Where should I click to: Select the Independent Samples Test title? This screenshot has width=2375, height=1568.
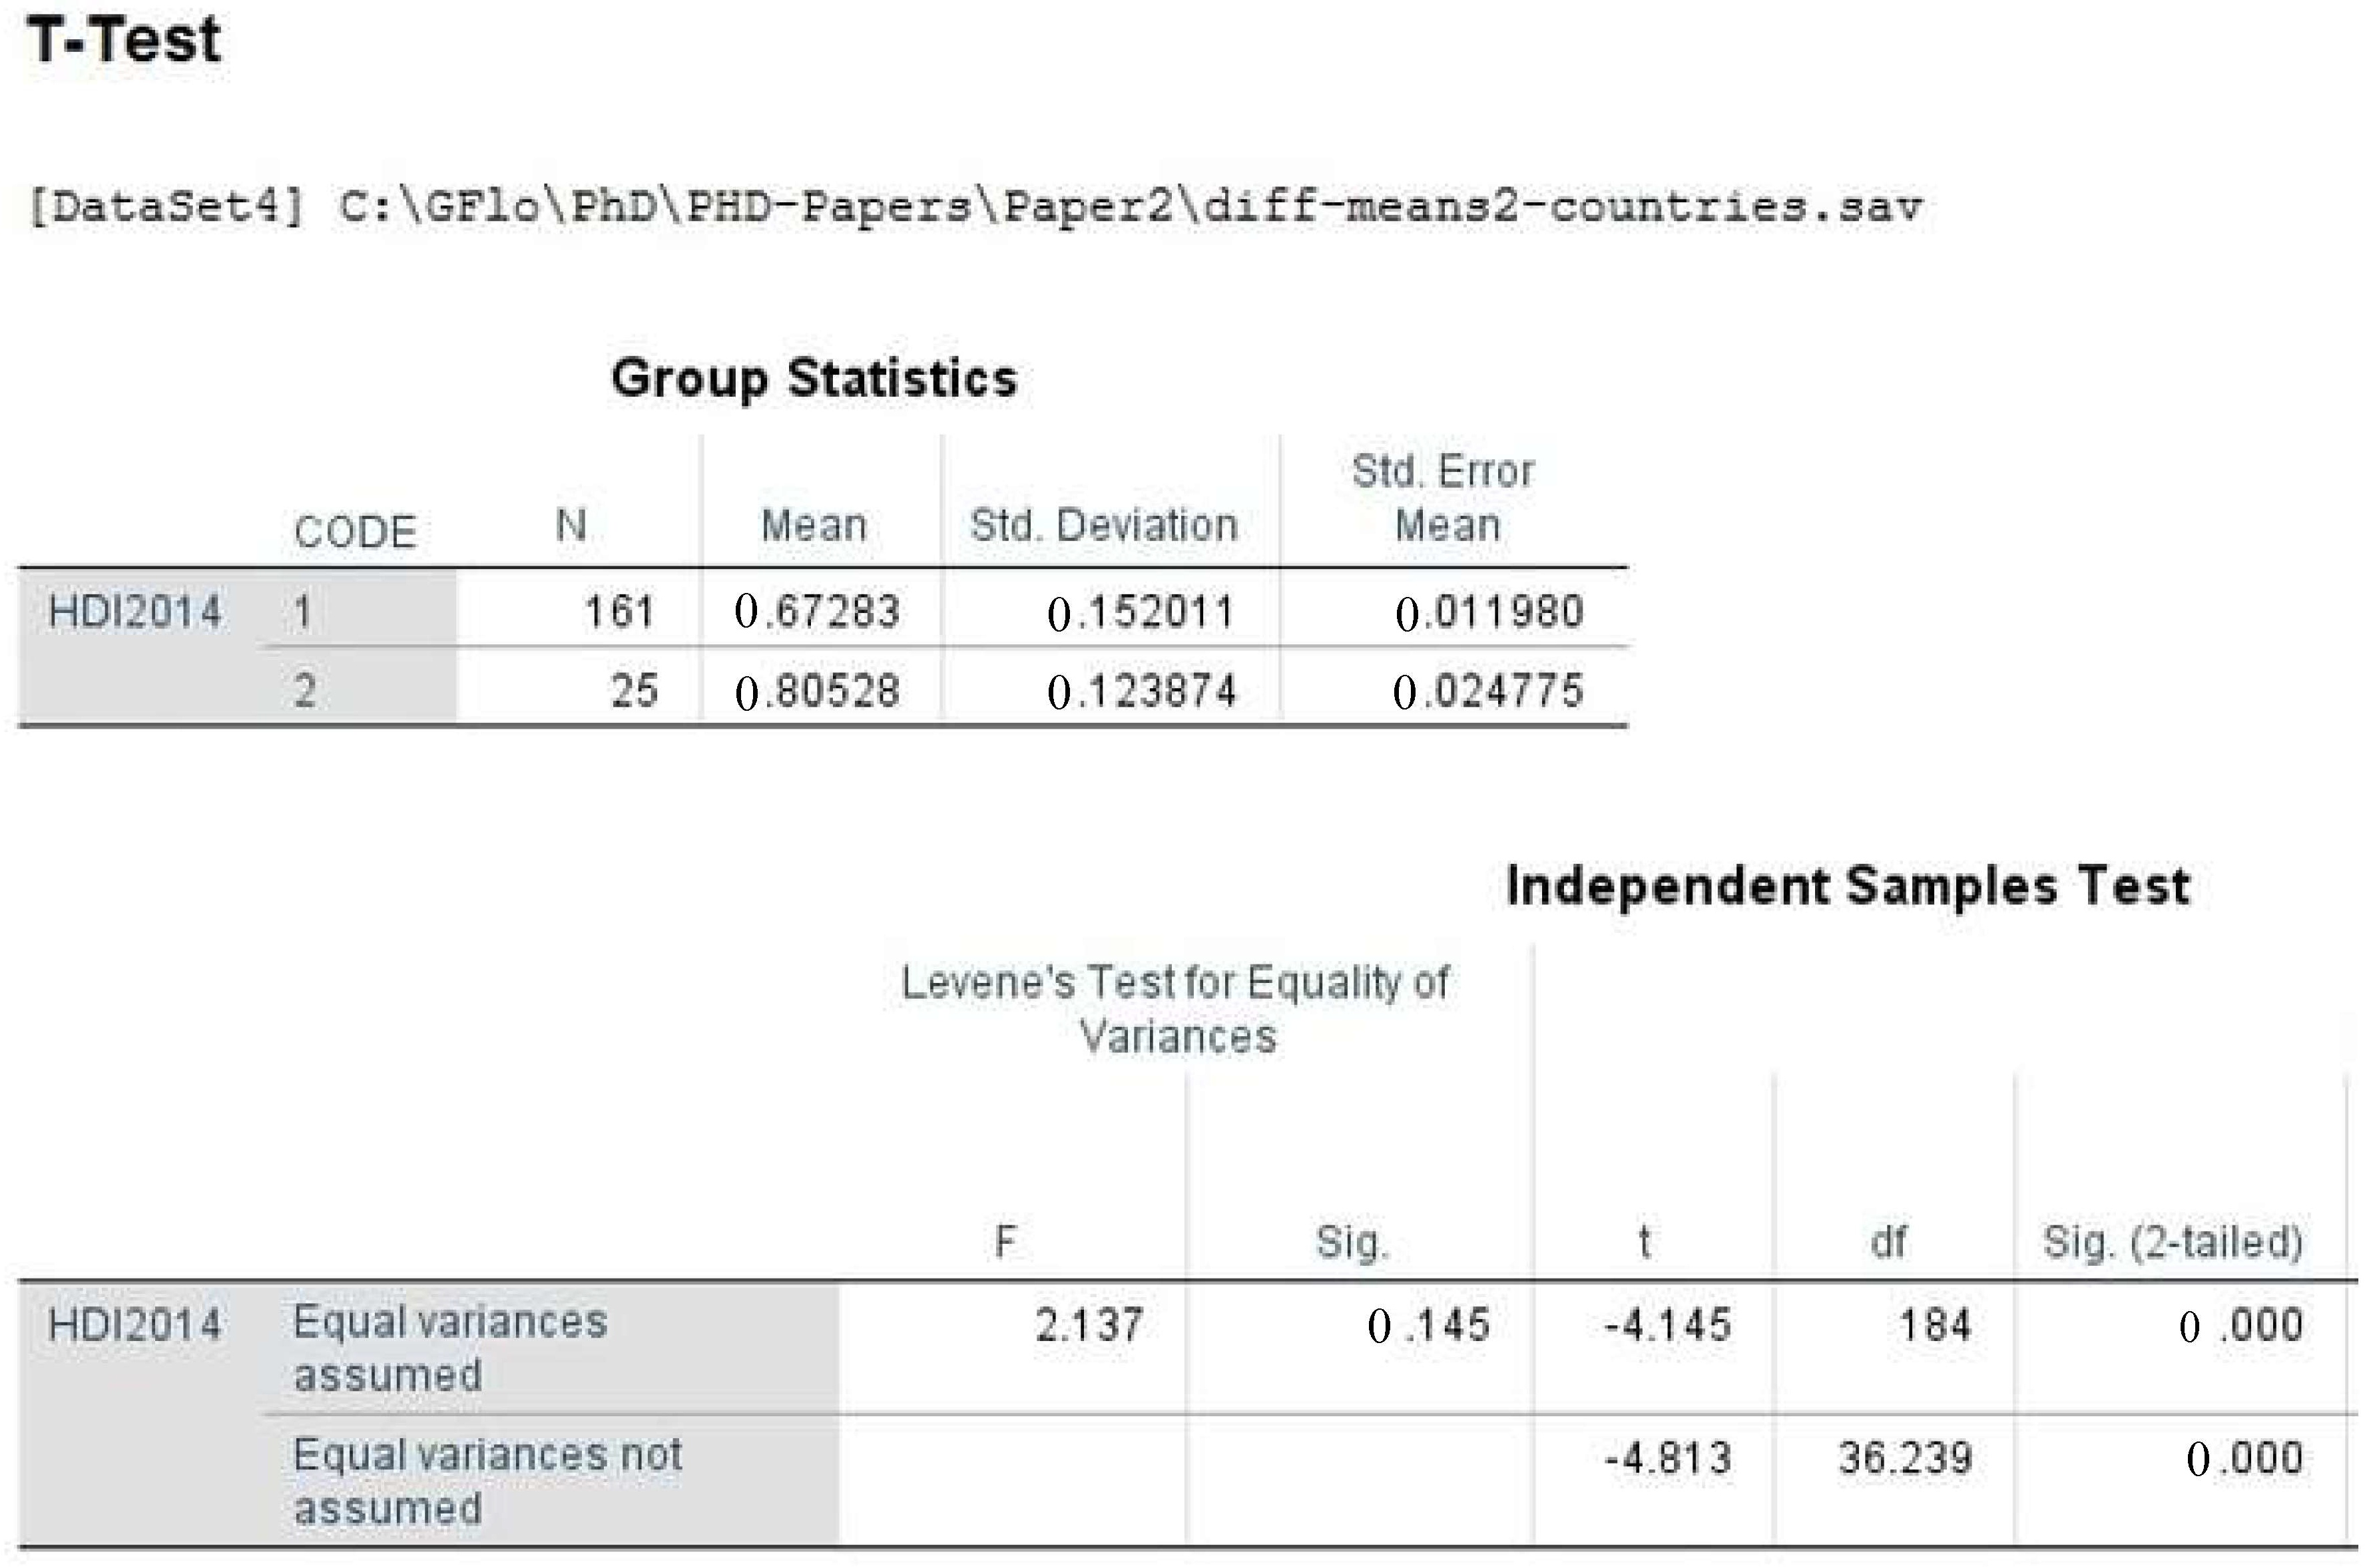(1847, 887)
